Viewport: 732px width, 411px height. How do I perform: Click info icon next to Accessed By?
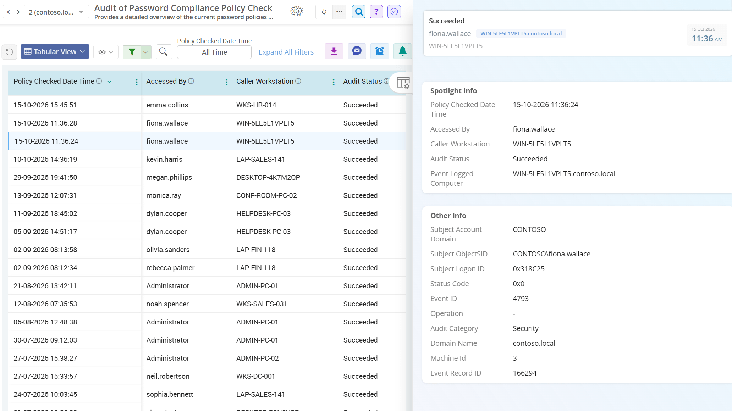point(191,81)
